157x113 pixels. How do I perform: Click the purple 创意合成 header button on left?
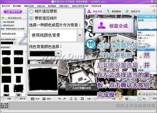[13, 11]
